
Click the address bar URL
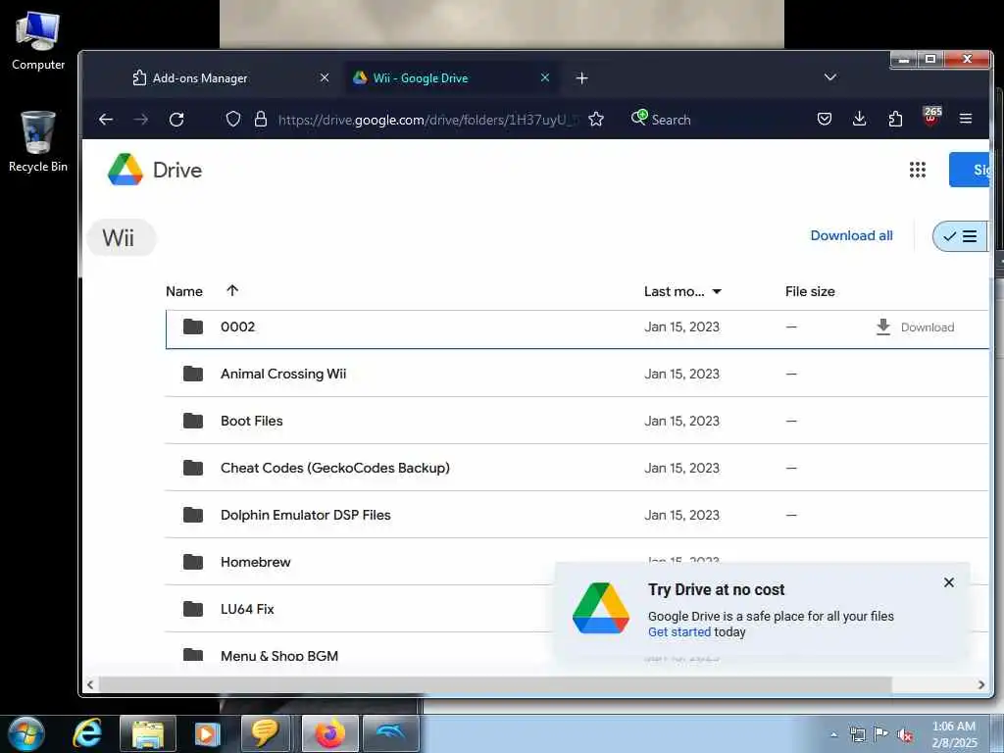[427, 120]
